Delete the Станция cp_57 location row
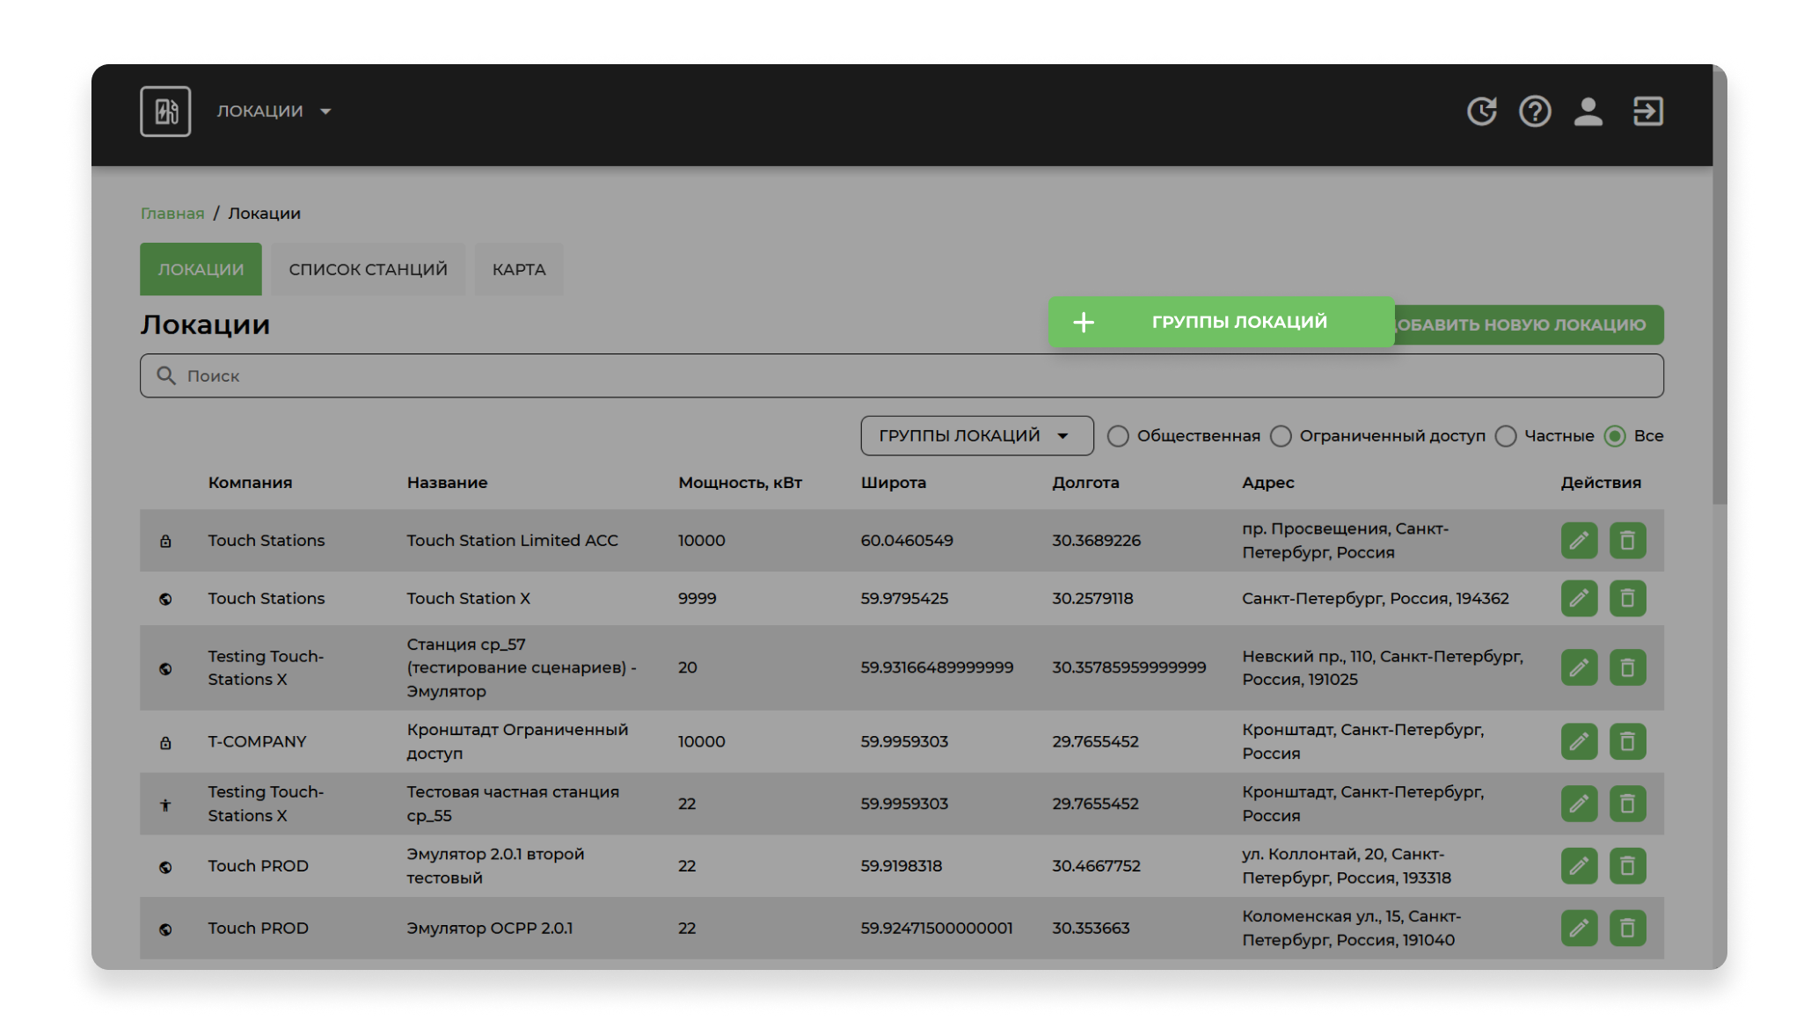Screen dimensions: 1818x1035 pyautogui.click(x=1627, y=668)
